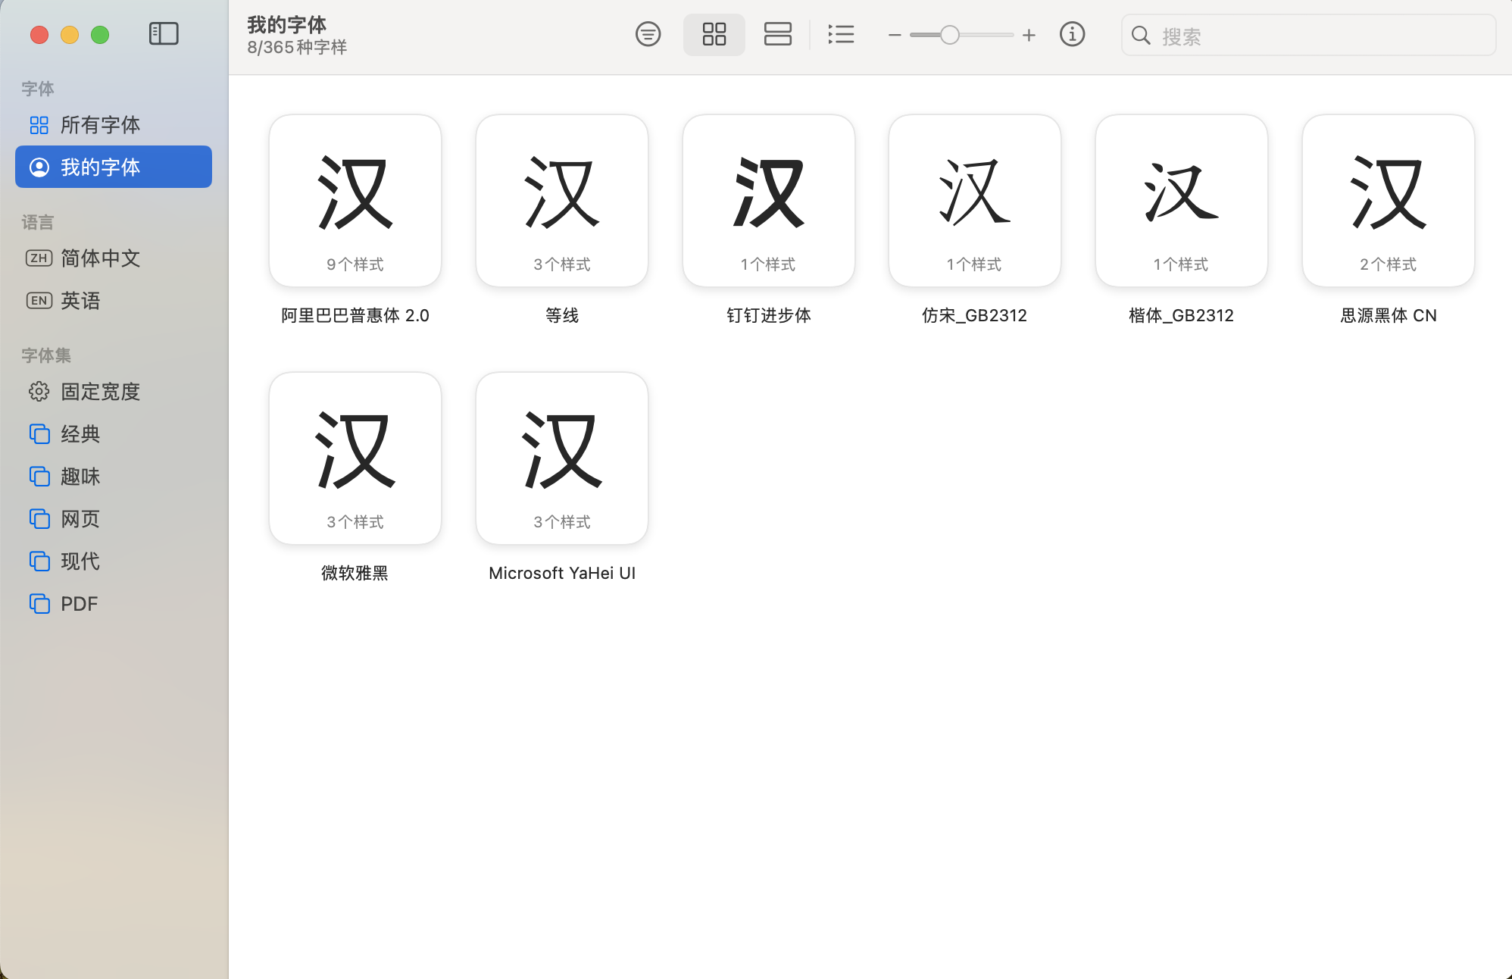Switch to sample rows view
This screenshot has height=979, width=1512.
[x=777, y=34]
